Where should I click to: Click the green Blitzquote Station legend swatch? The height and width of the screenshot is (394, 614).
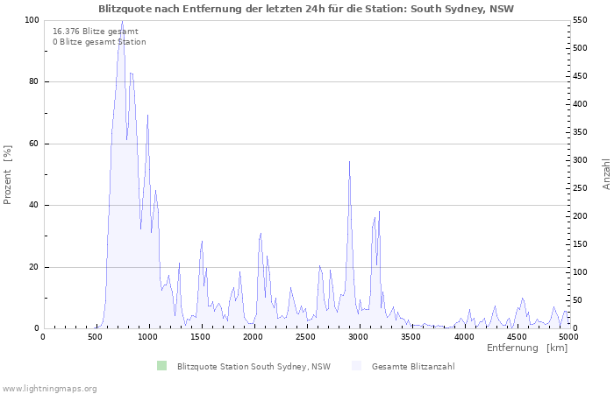pyautogui.click(x=161, y=366)
